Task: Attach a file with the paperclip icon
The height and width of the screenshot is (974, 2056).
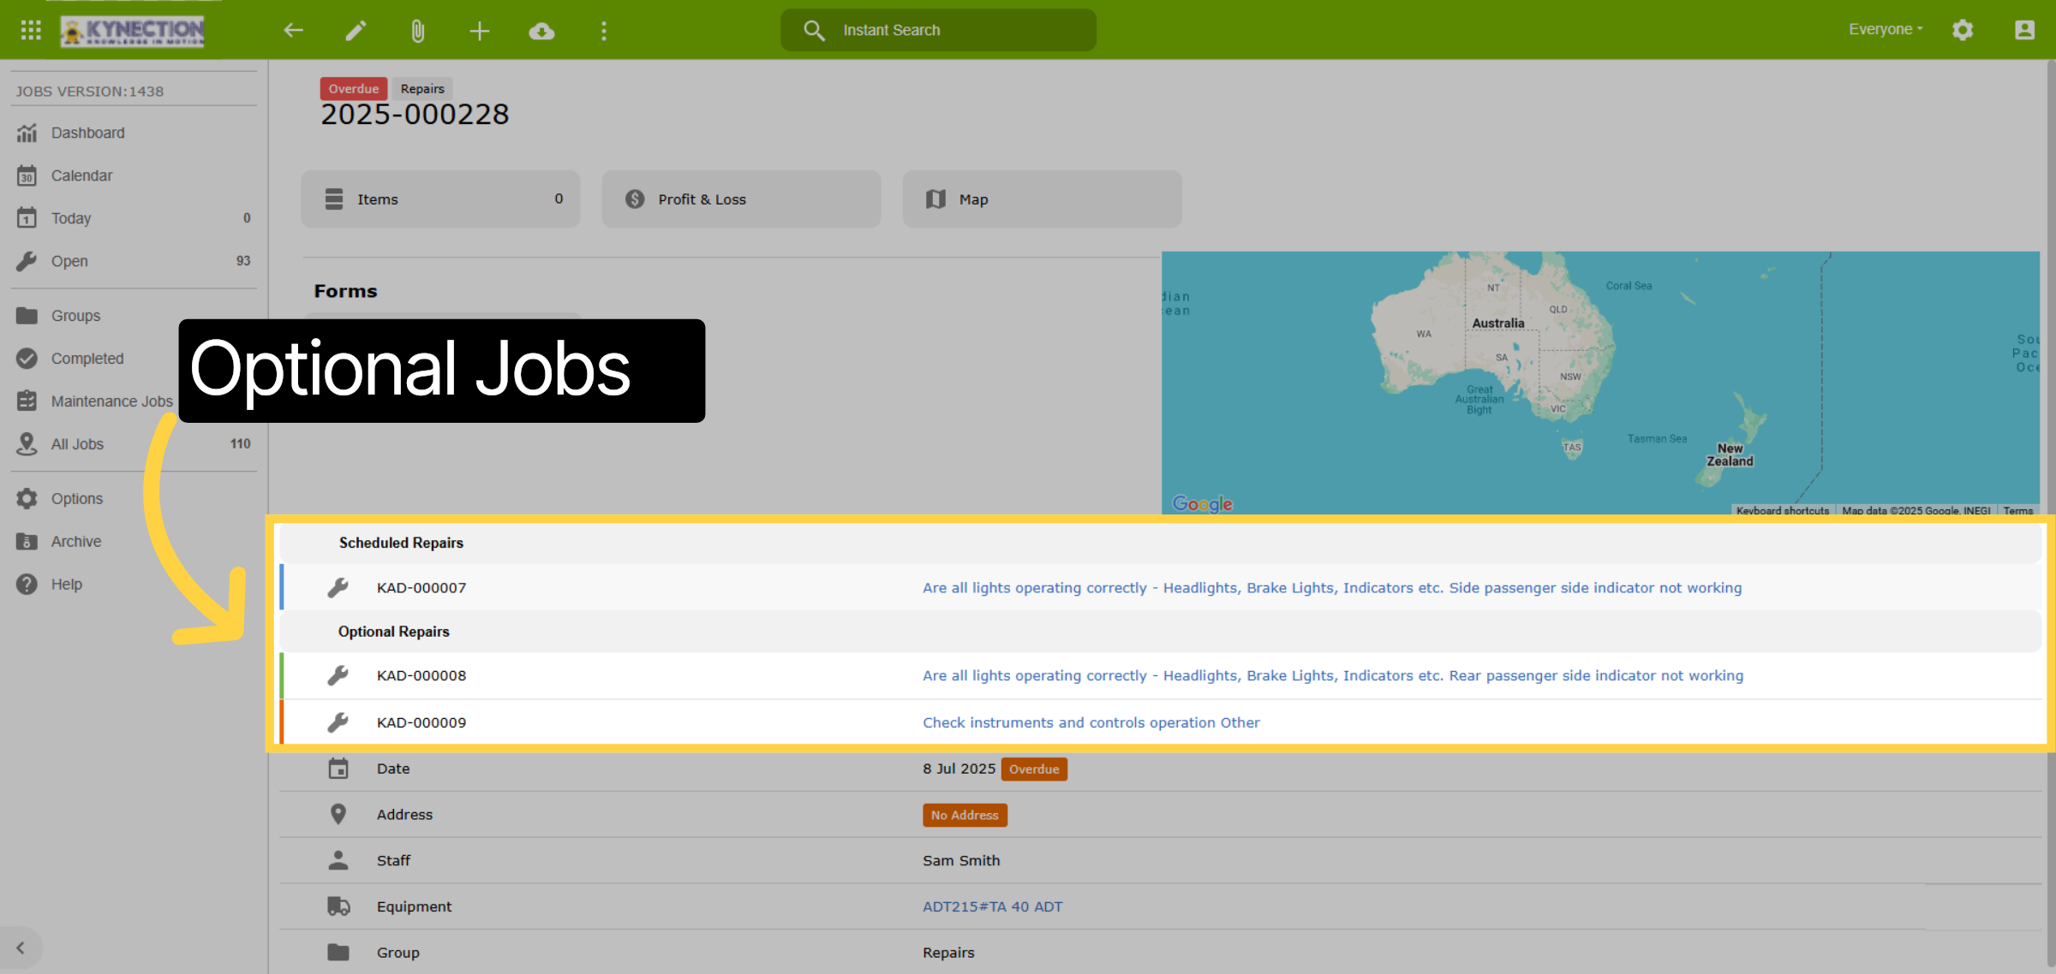Action: (x=417, y=31)
